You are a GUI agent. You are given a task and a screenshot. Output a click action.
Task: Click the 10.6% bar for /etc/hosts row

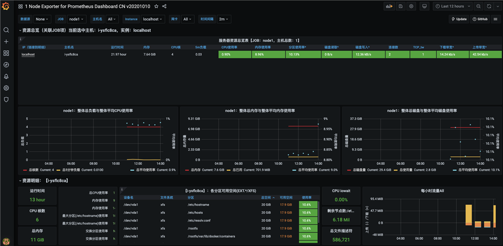click(308, 212)
